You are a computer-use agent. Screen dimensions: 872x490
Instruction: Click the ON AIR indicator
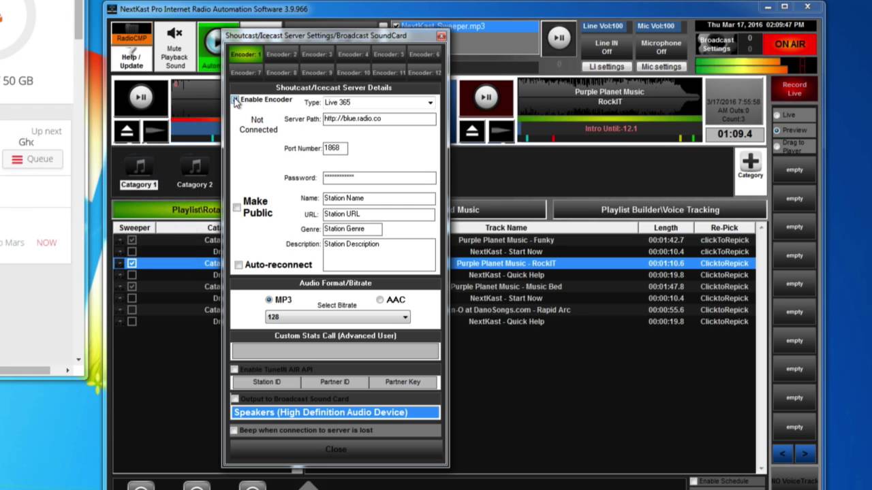790,44
